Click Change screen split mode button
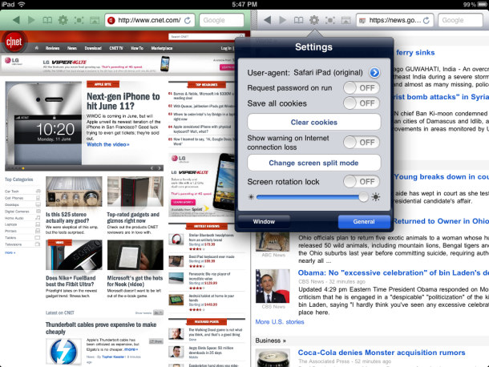The width and height of the screenshot is (489, 367). (314, 163)
